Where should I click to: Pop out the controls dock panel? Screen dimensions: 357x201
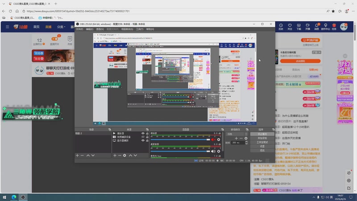(x=274, y=130)
